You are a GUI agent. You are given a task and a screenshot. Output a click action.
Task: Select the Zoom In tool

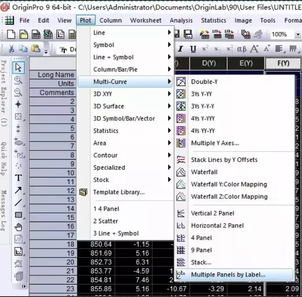tap(18, 80)
